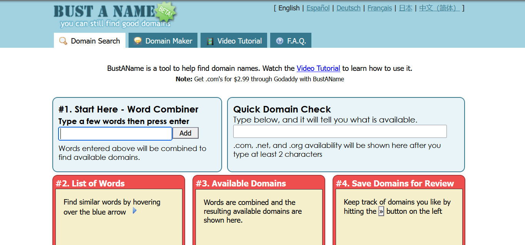The height and width of the screenshot is (245, 525).
Task: Select the English language option
Action: 289,8
